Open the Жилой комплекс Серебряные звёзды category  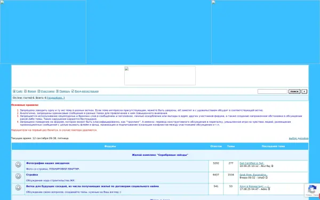[x=160, y=155]
